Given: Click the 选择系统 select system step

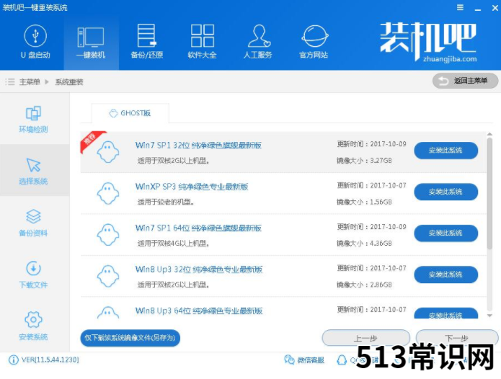Looking at the screenshot, I should point(34,171).
